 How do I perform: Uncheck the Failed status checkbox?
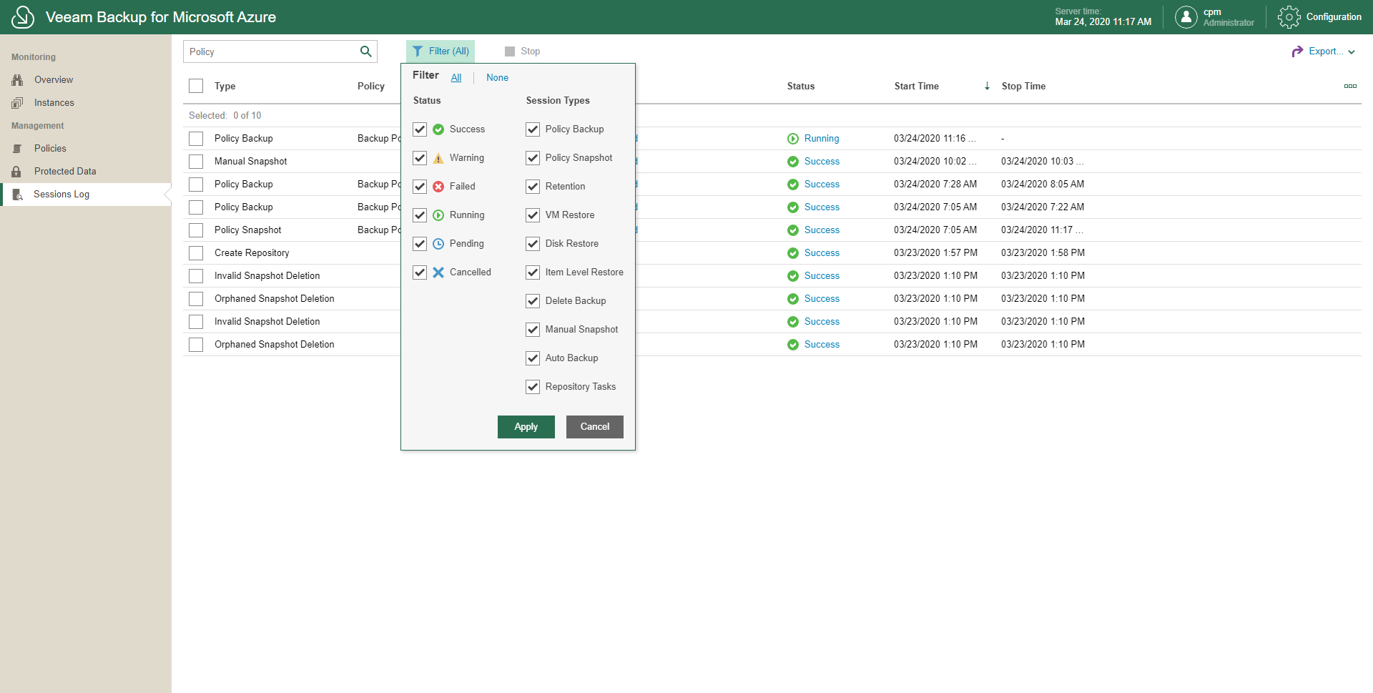[420, 187]
